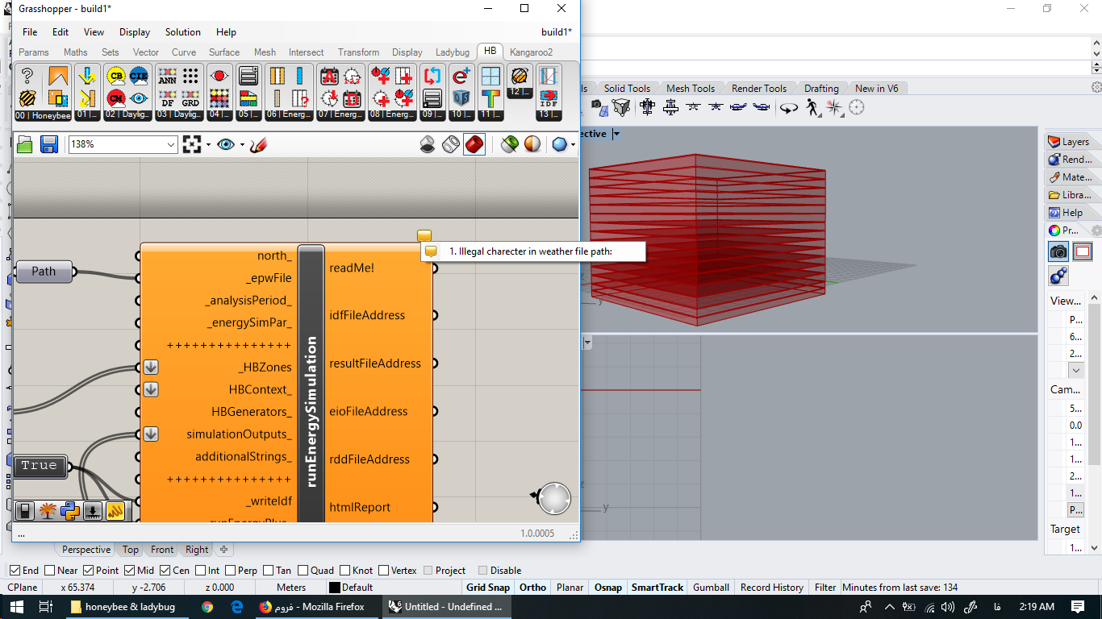The height and width of the screenshot is (619, 1102).
Task: Expand the eye preview dropdown arrow
Action: tap(242, 145)
